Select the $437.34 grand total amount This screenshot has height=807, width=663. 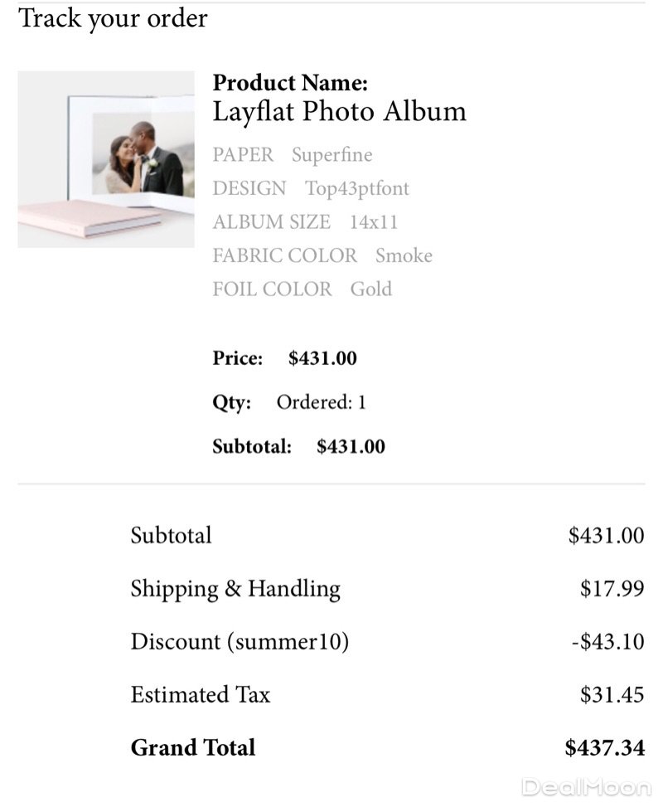tap(604, 748)
